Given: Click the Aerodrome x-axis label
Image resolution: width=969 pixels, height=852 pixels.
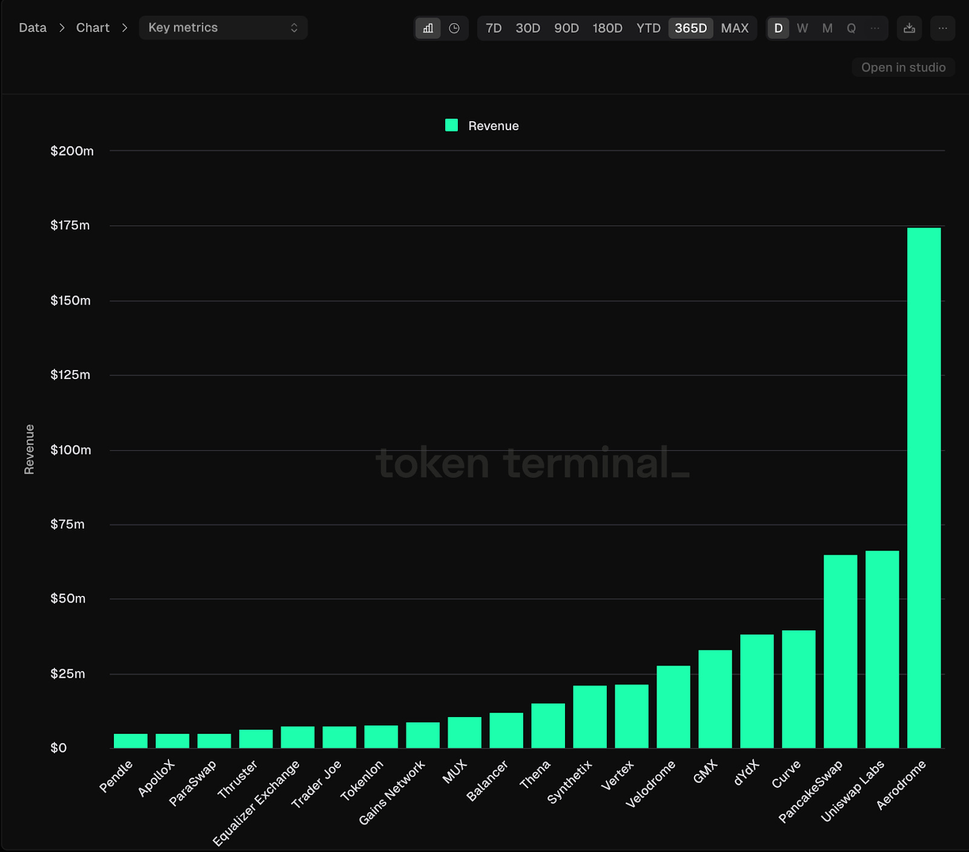Looking at the screenshot, I should pos(901,784).
